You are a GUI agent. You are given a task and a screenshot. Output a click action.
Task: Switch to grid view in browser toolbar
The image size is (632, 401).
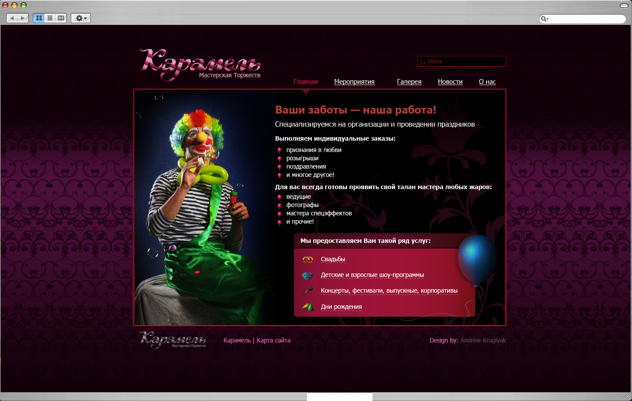39,18
